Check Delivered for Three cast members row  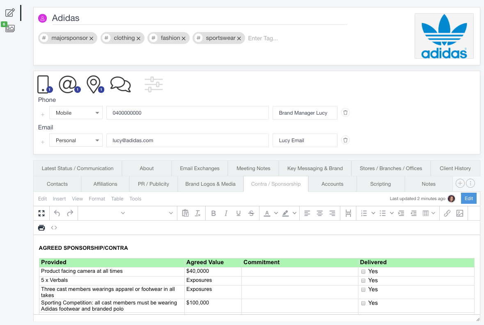363,290
